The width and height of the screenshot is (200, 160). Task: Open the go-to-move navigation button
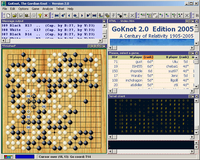(75, 16)
